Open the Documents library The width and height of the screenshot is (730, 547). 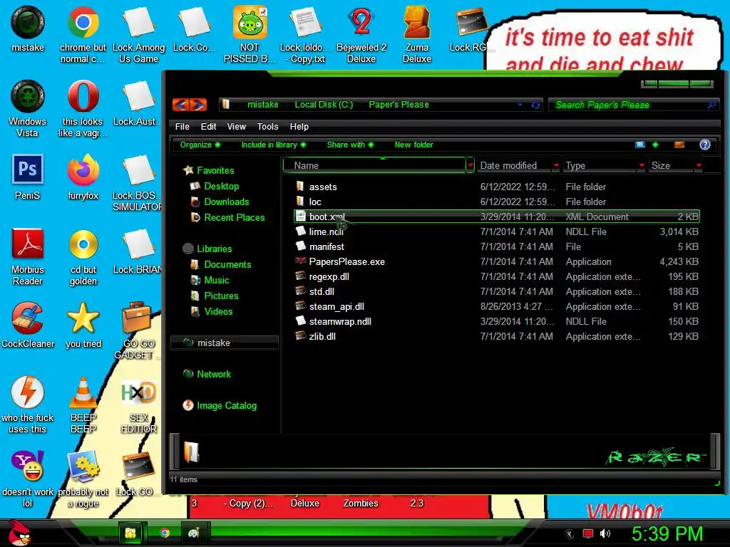click(x=227, y=265)
